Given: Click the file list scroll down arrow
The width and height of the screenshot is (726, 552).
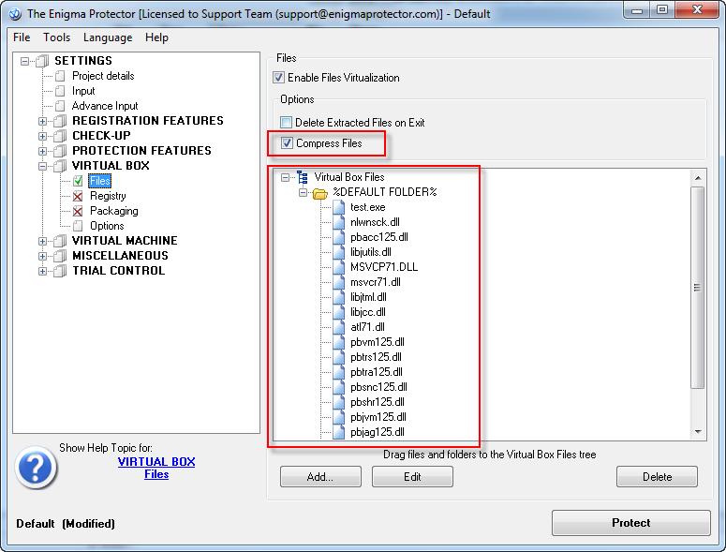Looking at the screenshot, I should 698,432.
